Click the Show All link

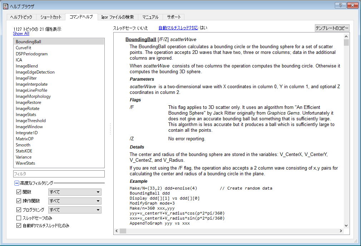coord(21,34)
